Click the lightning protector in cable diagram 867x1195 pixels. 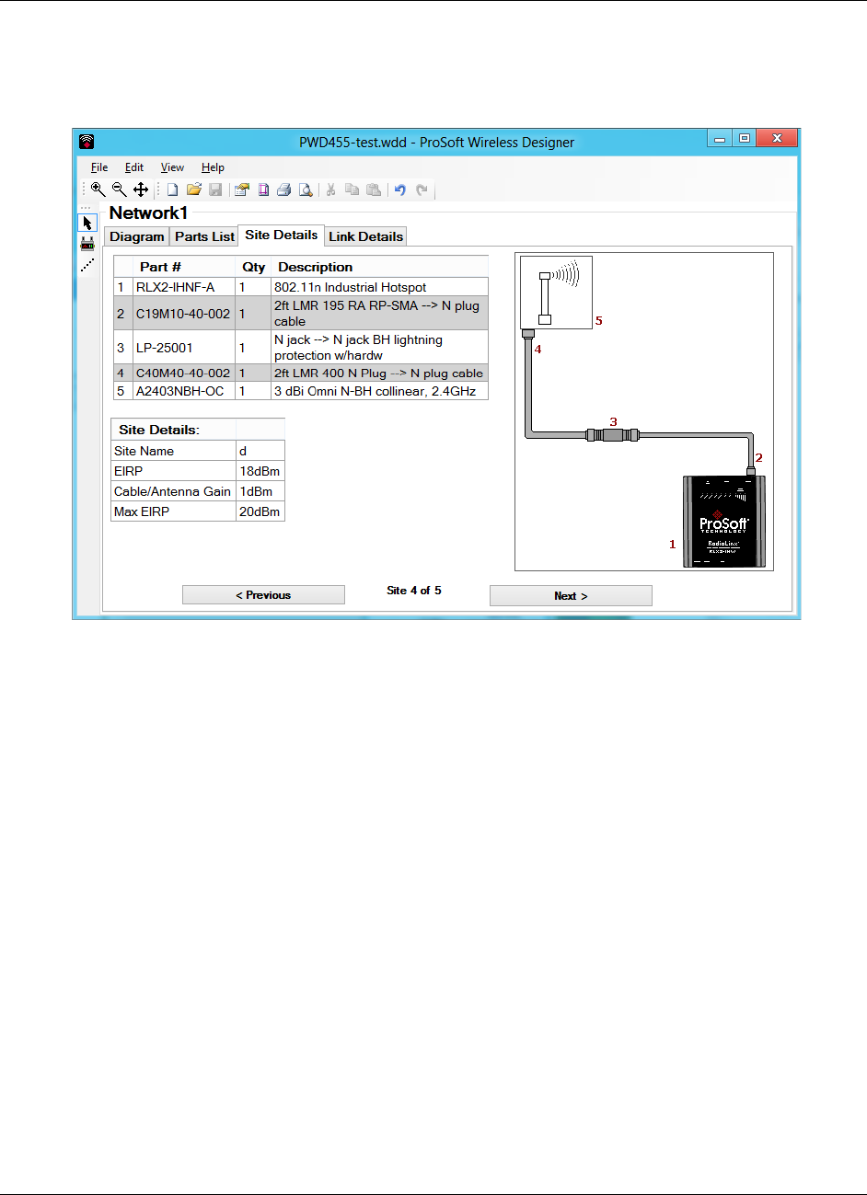point(613,434)
